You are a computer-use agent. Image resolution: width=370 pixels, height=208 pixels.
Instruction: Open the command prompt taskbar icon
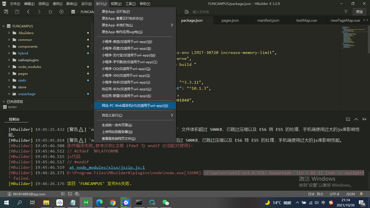point(139,203)
